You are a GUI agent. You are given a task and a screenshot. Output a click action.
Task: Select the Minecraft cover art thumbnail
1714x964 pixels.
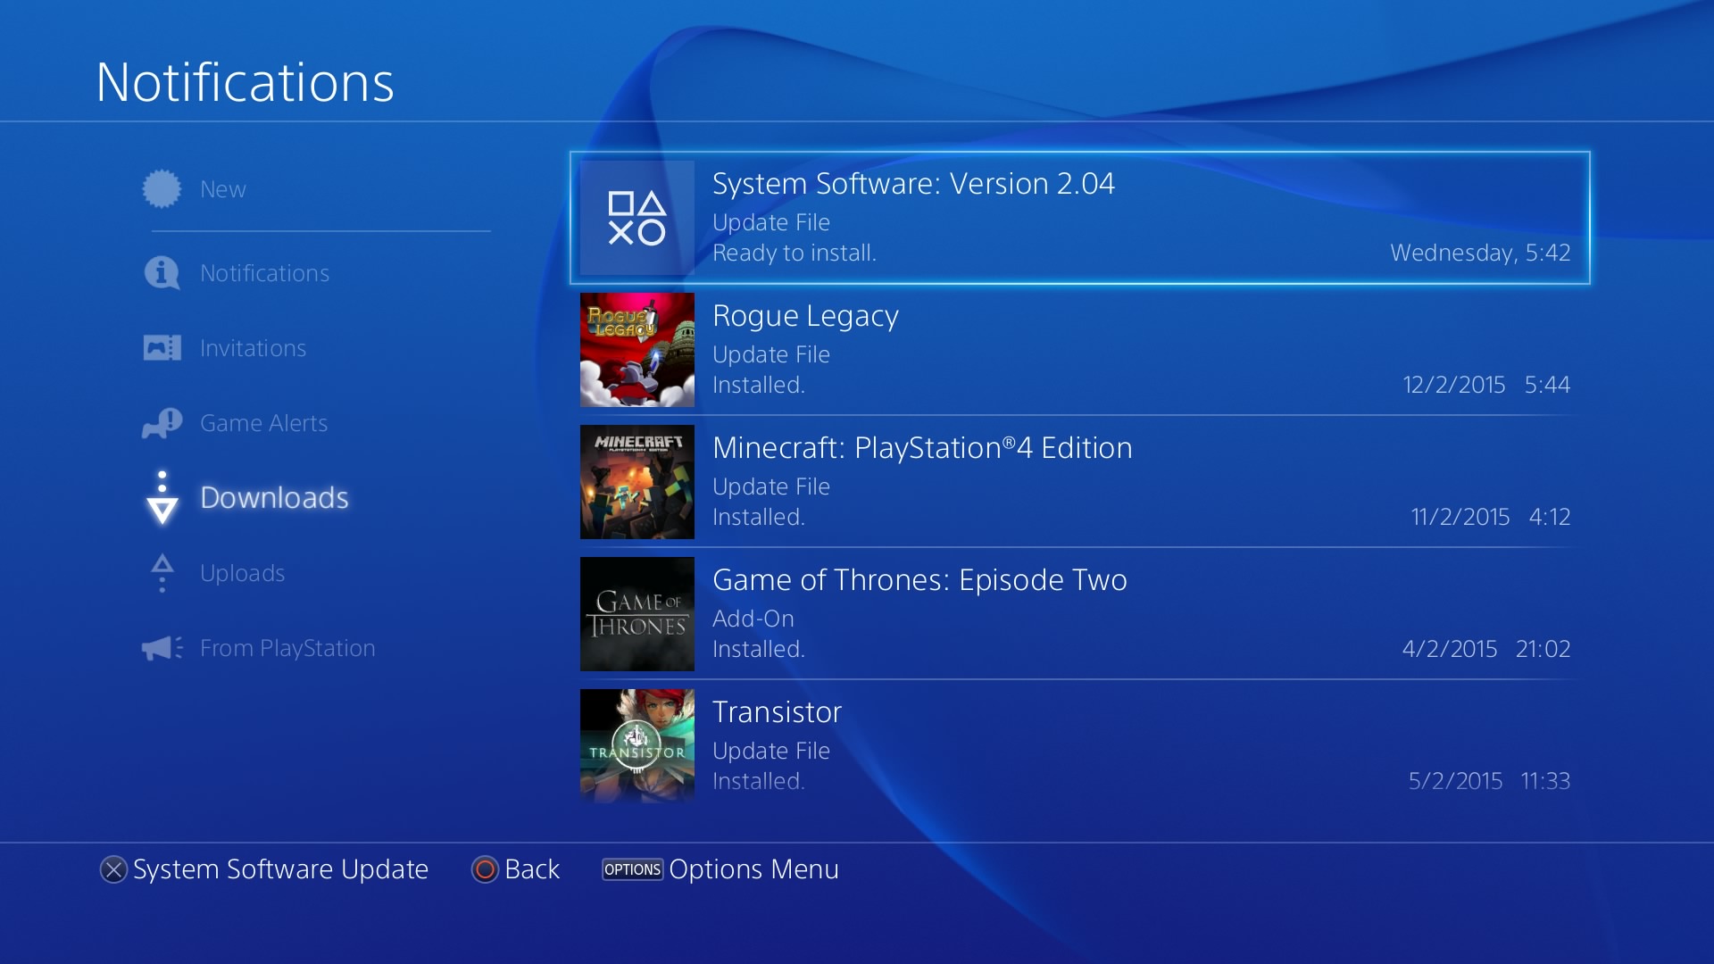click(x=637, y=482)
